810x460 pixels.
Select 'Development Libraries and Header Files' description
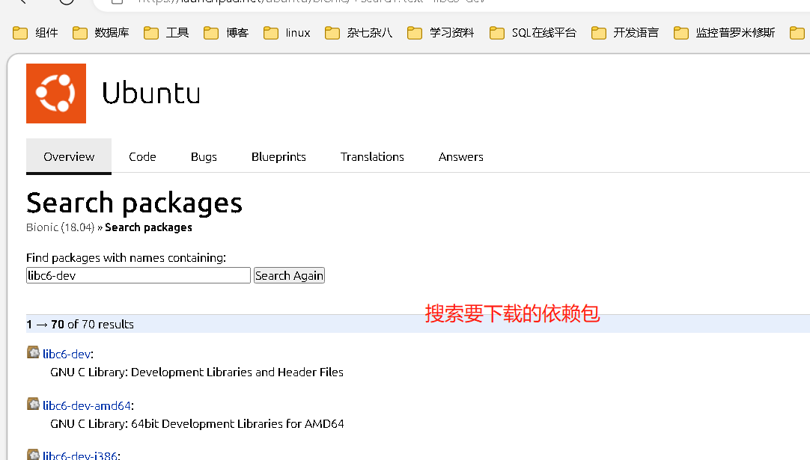pyautogui.click(x=237, y=372)
